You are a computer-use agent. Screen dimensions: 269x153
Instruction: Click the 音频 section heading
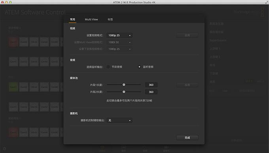[72, 60]
